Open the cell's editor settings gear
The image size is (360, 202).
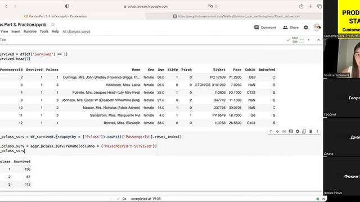(298, 131)
